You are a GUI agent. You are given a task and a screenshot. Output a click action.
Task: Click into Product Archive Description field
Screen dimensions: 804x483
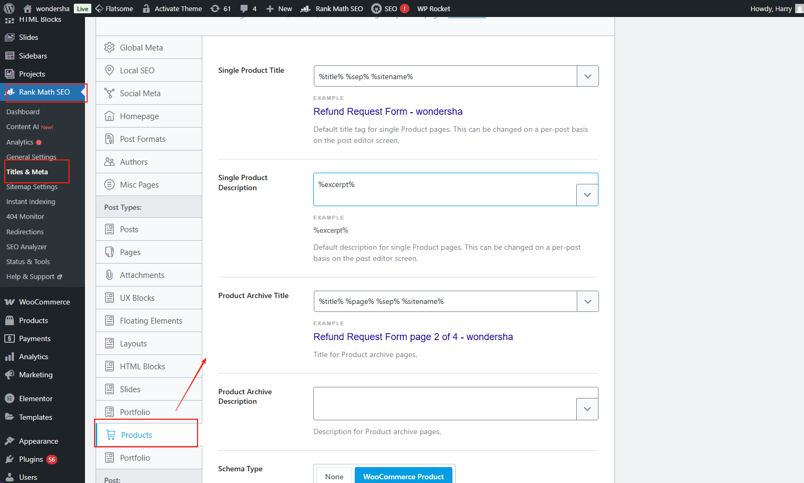tap(444, 403)
